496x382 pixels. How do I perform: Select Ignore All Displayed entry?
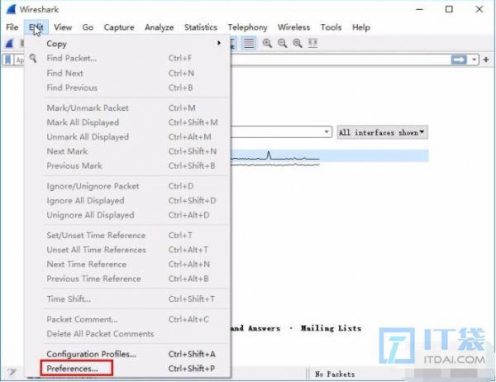click(x=127, y=201)
